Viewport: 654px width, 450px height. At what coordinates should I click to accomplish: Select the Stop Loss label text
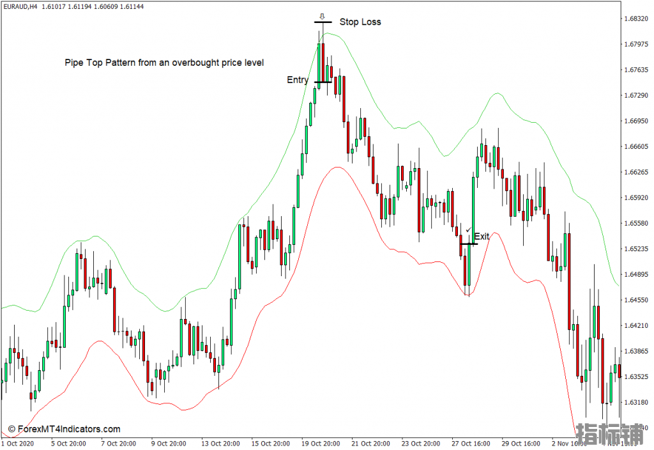360,22
